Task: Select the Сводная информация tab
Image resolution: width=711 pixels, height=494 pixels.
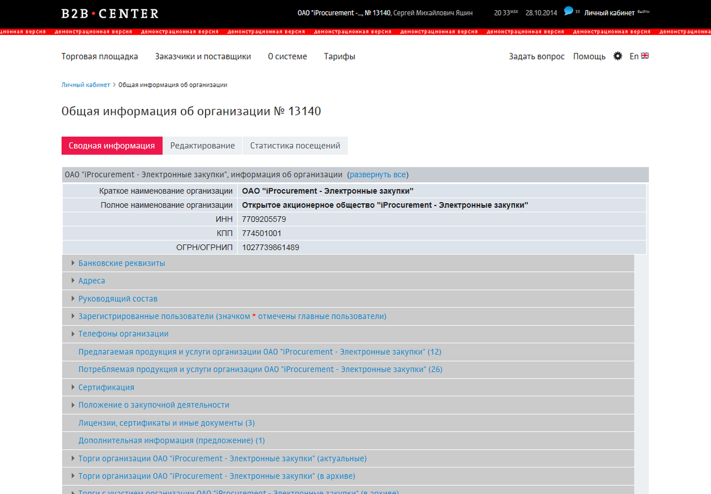Action: 112,146
